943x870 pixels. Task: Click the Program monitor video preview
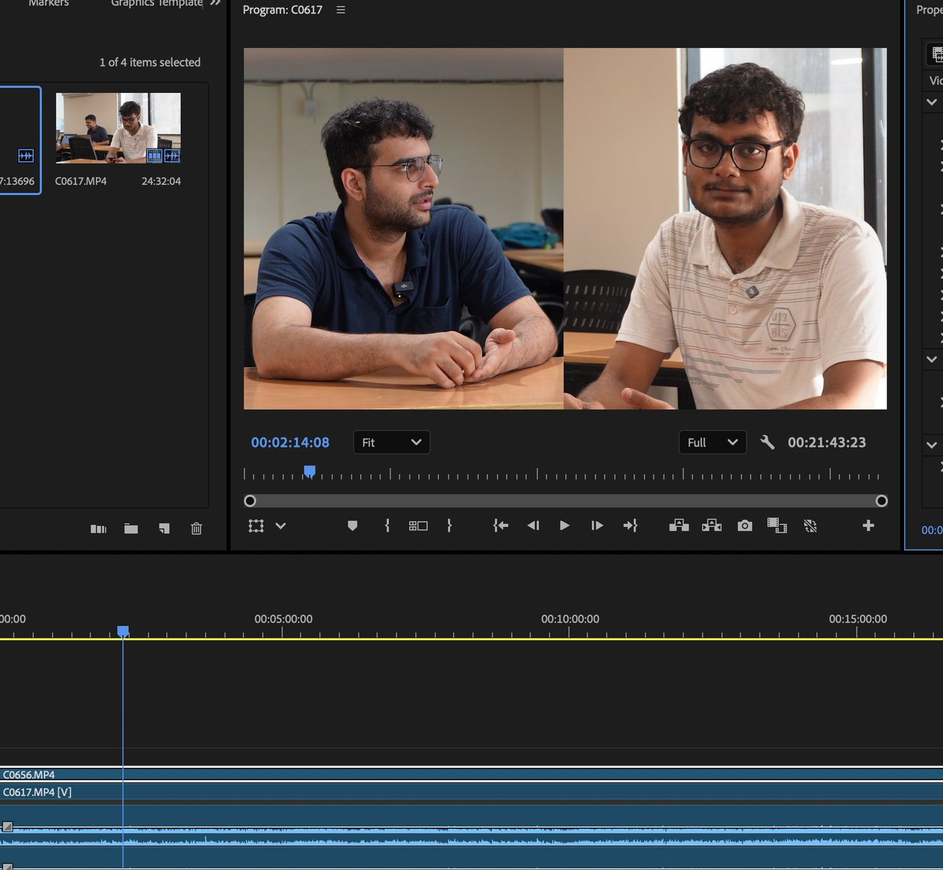click(565, 229)
